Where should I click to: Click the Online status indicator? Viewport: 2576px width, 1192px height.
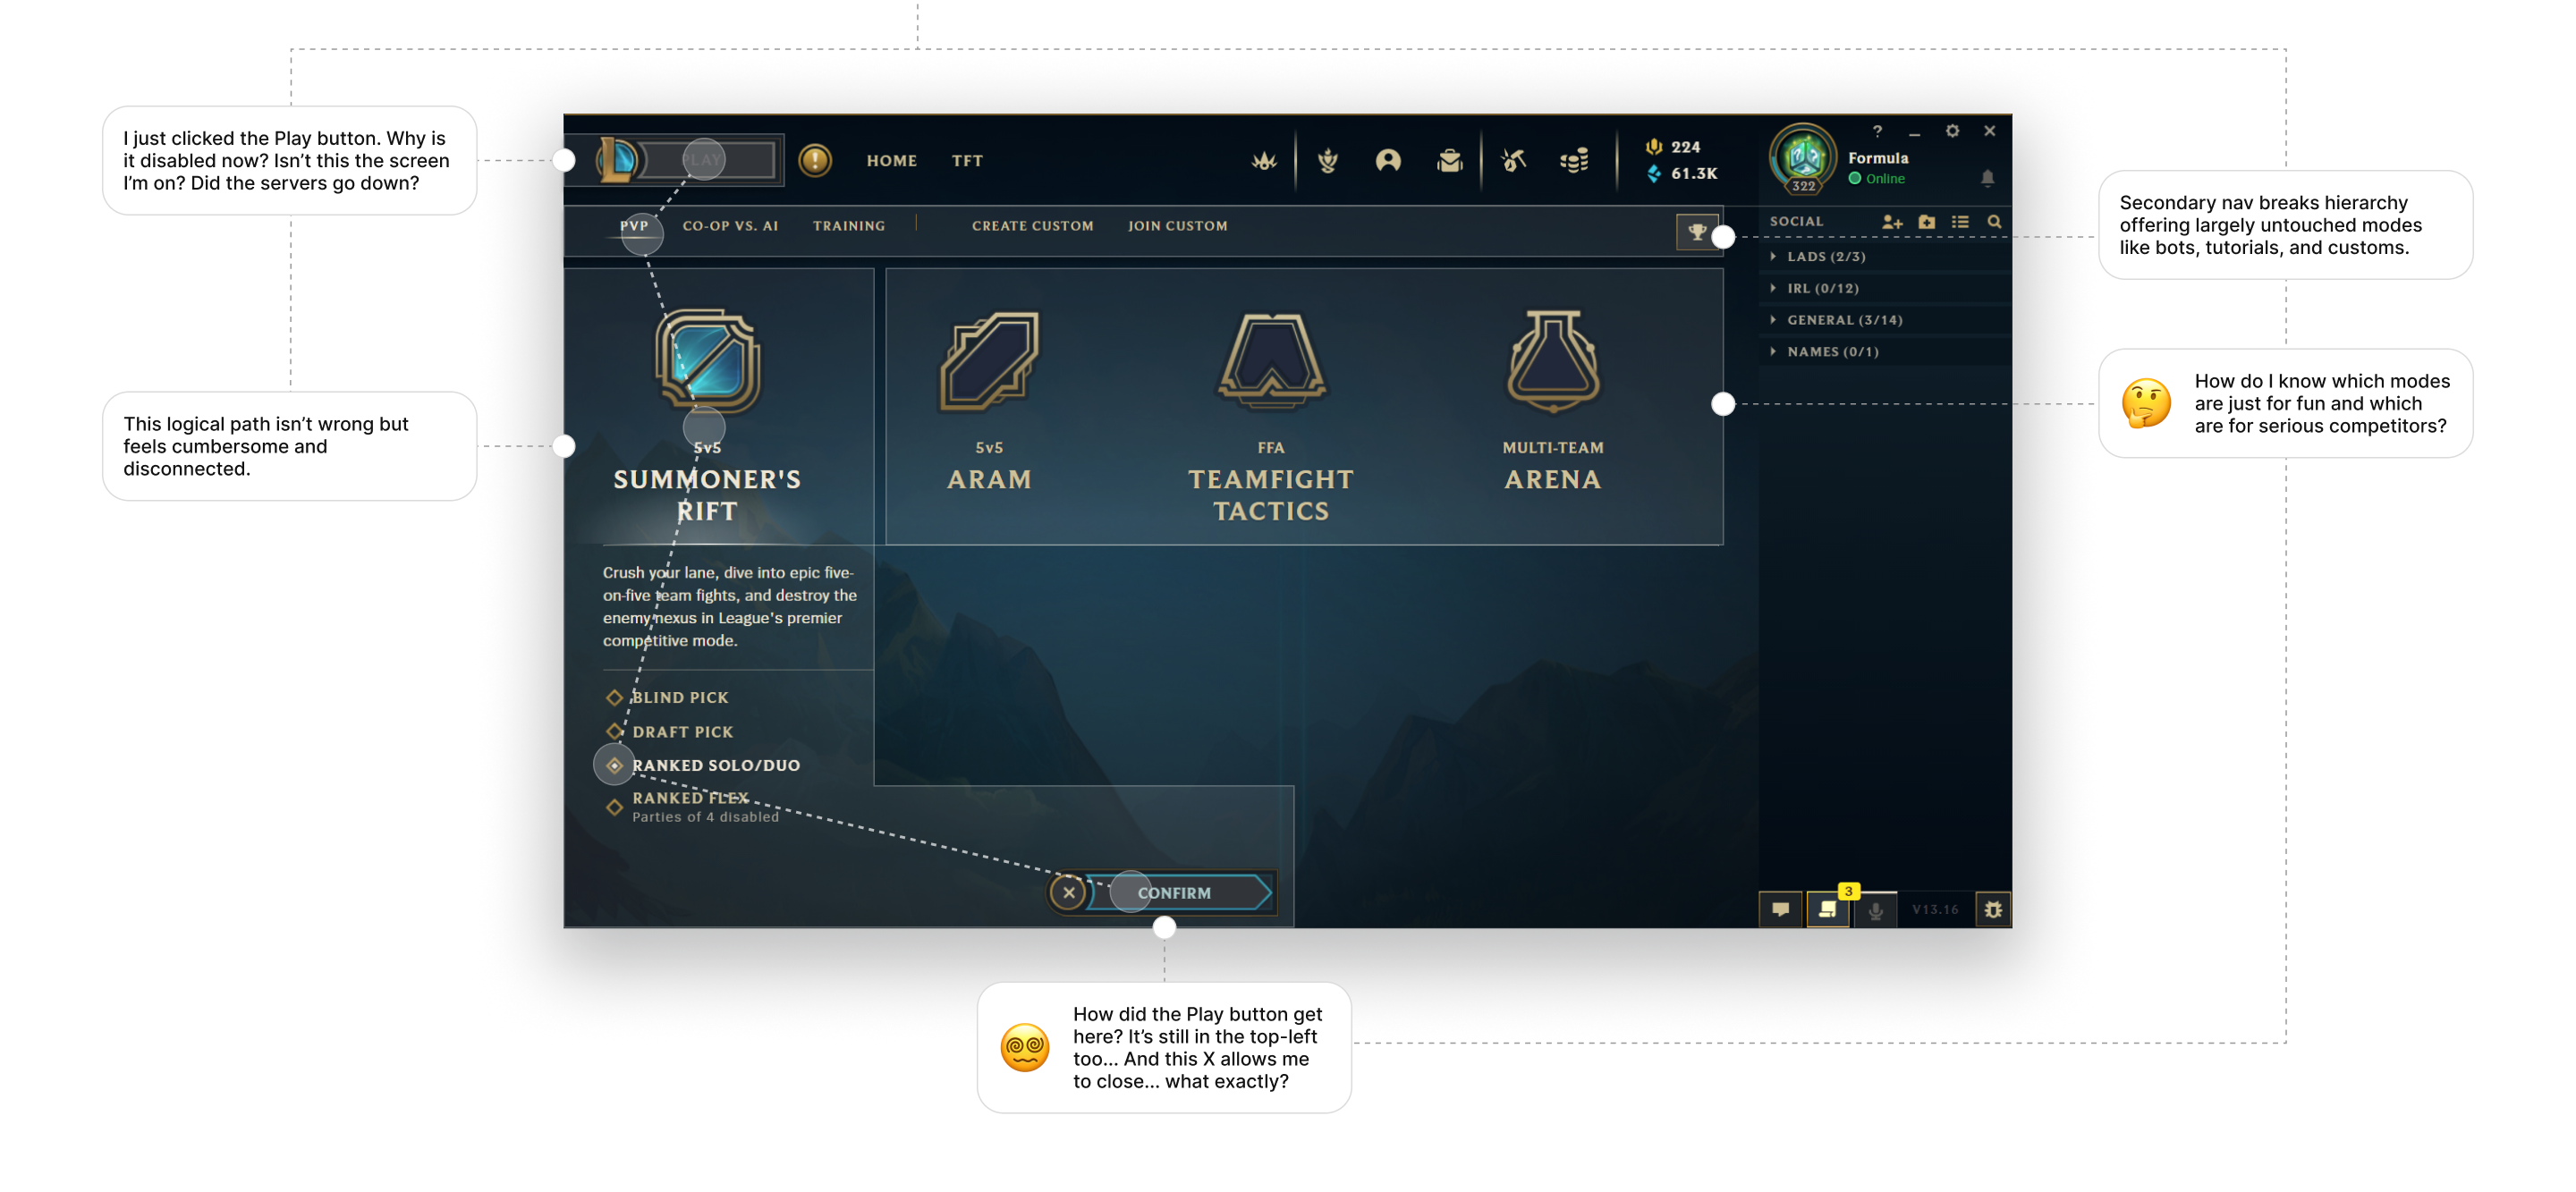[1876, 179]
